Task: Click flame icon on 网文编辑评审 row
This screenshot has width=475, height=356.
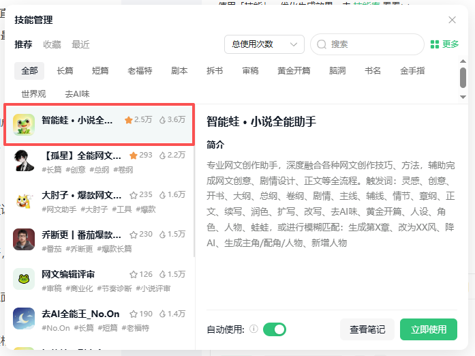Action: pos(163,274)
